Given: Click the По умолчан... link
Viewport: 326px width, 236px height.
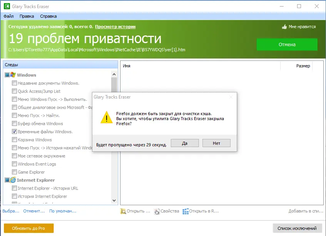Looking at the screenshot, I should click(x=63, y=211).
